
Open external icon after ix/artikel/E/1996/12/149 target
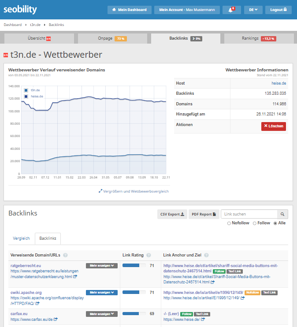pyautogui.click(x=242, y=298)
